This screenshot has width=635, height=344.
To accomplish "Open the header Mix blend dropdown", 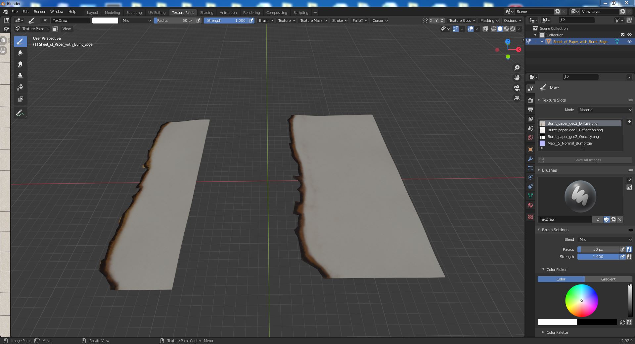I will (x=136, y=21).
